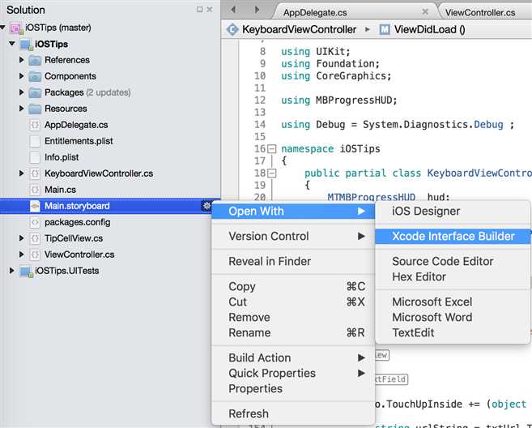Choose Copy from the context menu
The image size is (532, 428).
point(293,286)
